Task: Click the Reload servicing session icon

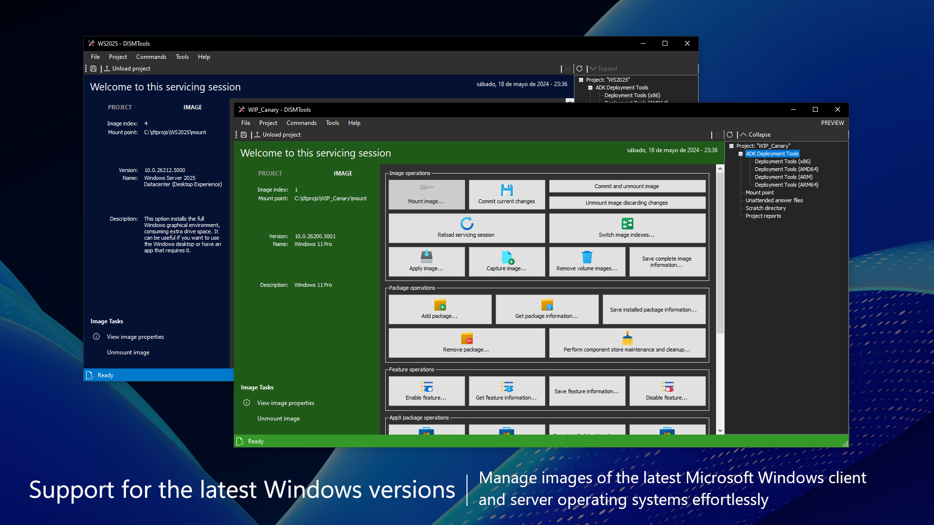Action: tap(466, 224)
